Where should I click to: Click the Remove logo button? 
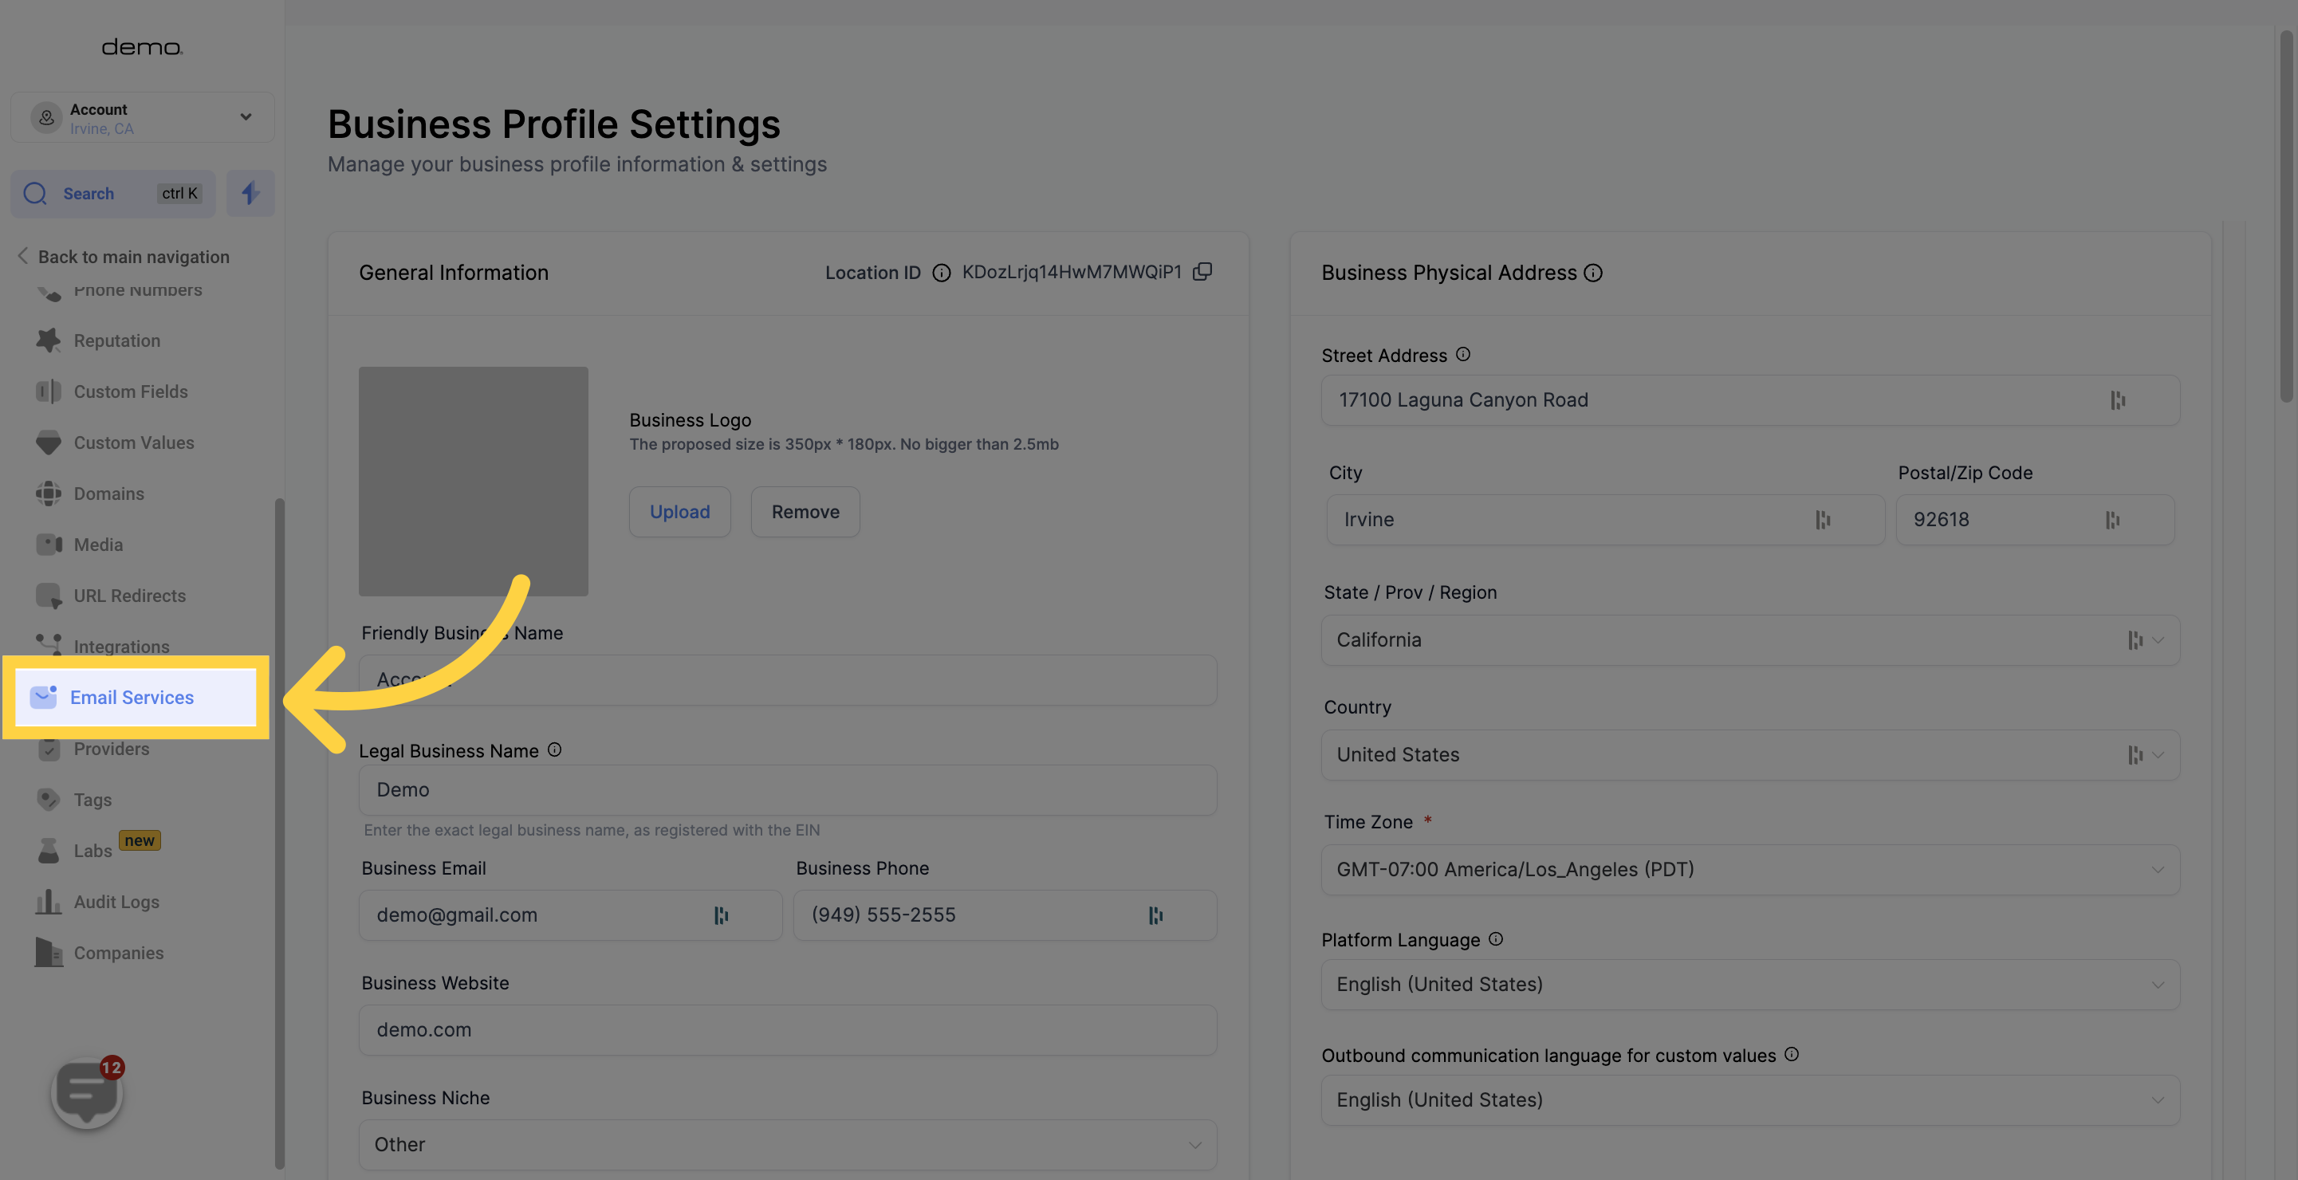(805, 511)
